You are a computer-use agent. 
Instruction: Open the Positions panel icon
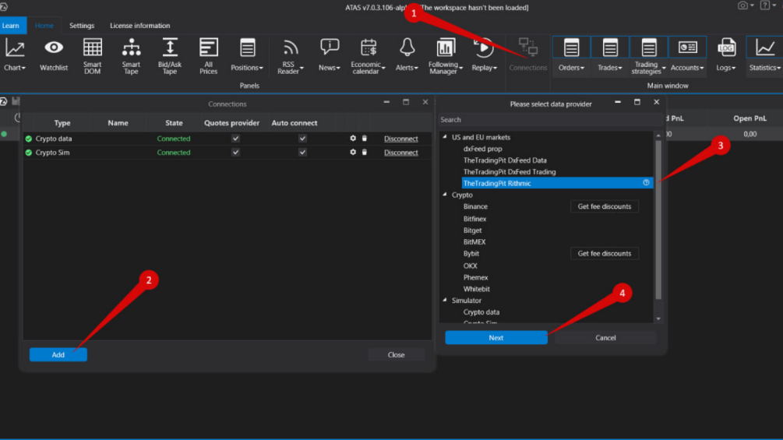coord(247,48)
